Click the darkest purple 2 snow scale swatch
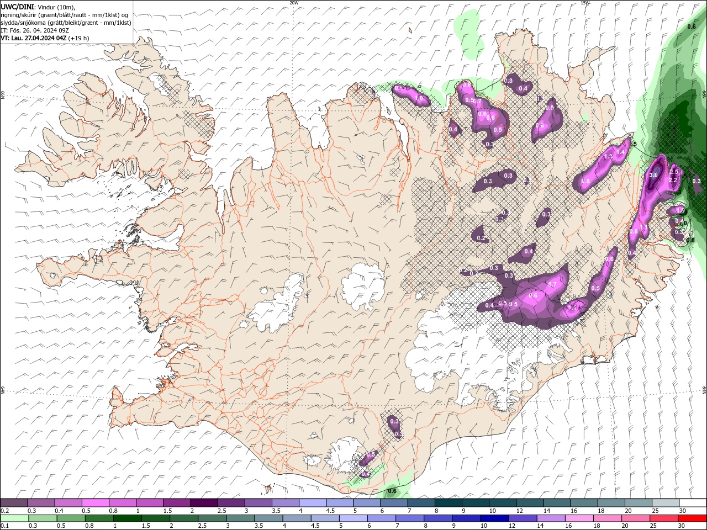This screenshot has width=707, height=530. 204,503
